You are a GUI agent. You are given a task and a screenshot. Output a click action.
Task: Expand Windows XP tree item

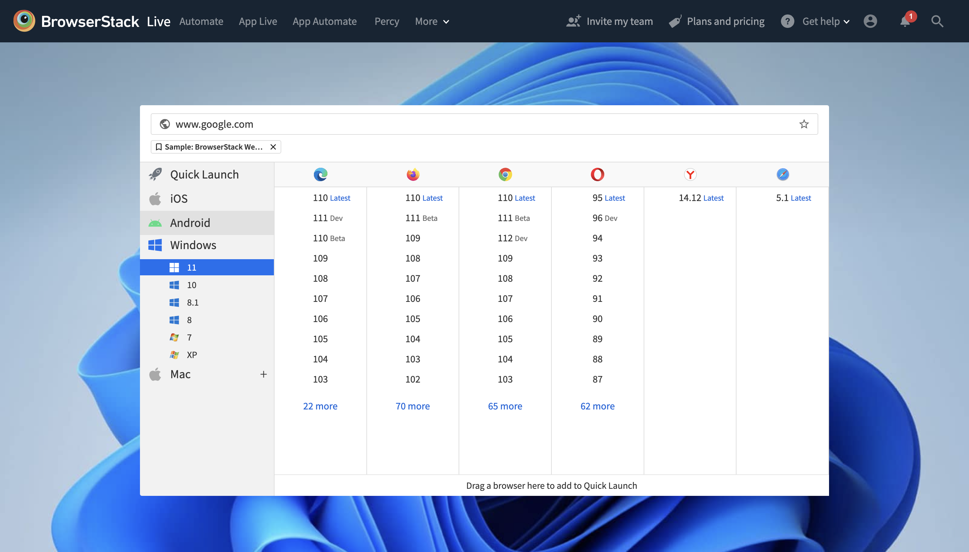pyautogui.click(x=192, y=354)
